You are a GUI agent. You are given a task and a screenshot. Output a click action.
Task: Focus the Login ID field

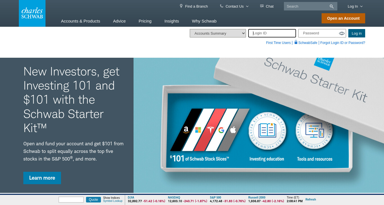pos(272,33)
